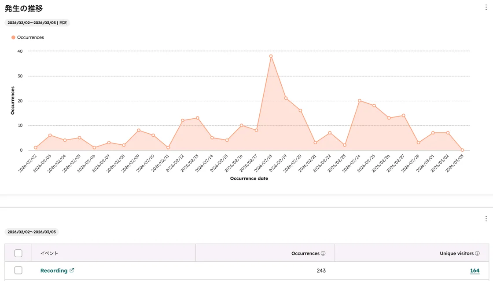Select all events with the header checkbox
Screen dimensions: 493x281
[x=18, y=253]
